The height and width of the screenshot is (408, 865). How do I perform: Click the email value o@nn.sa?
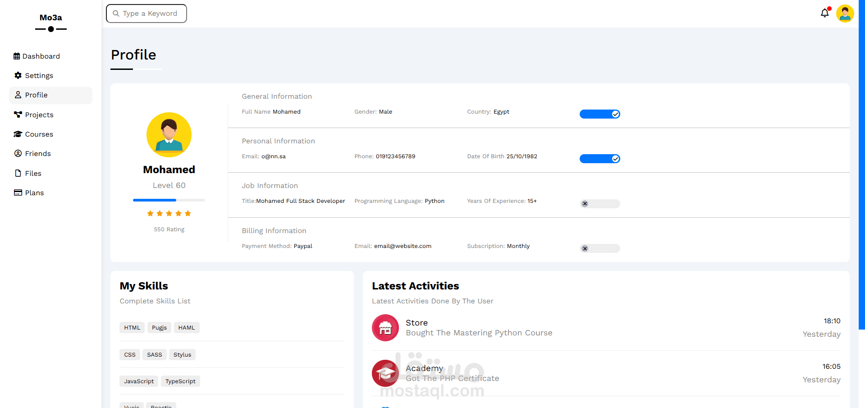coord(274,156)
